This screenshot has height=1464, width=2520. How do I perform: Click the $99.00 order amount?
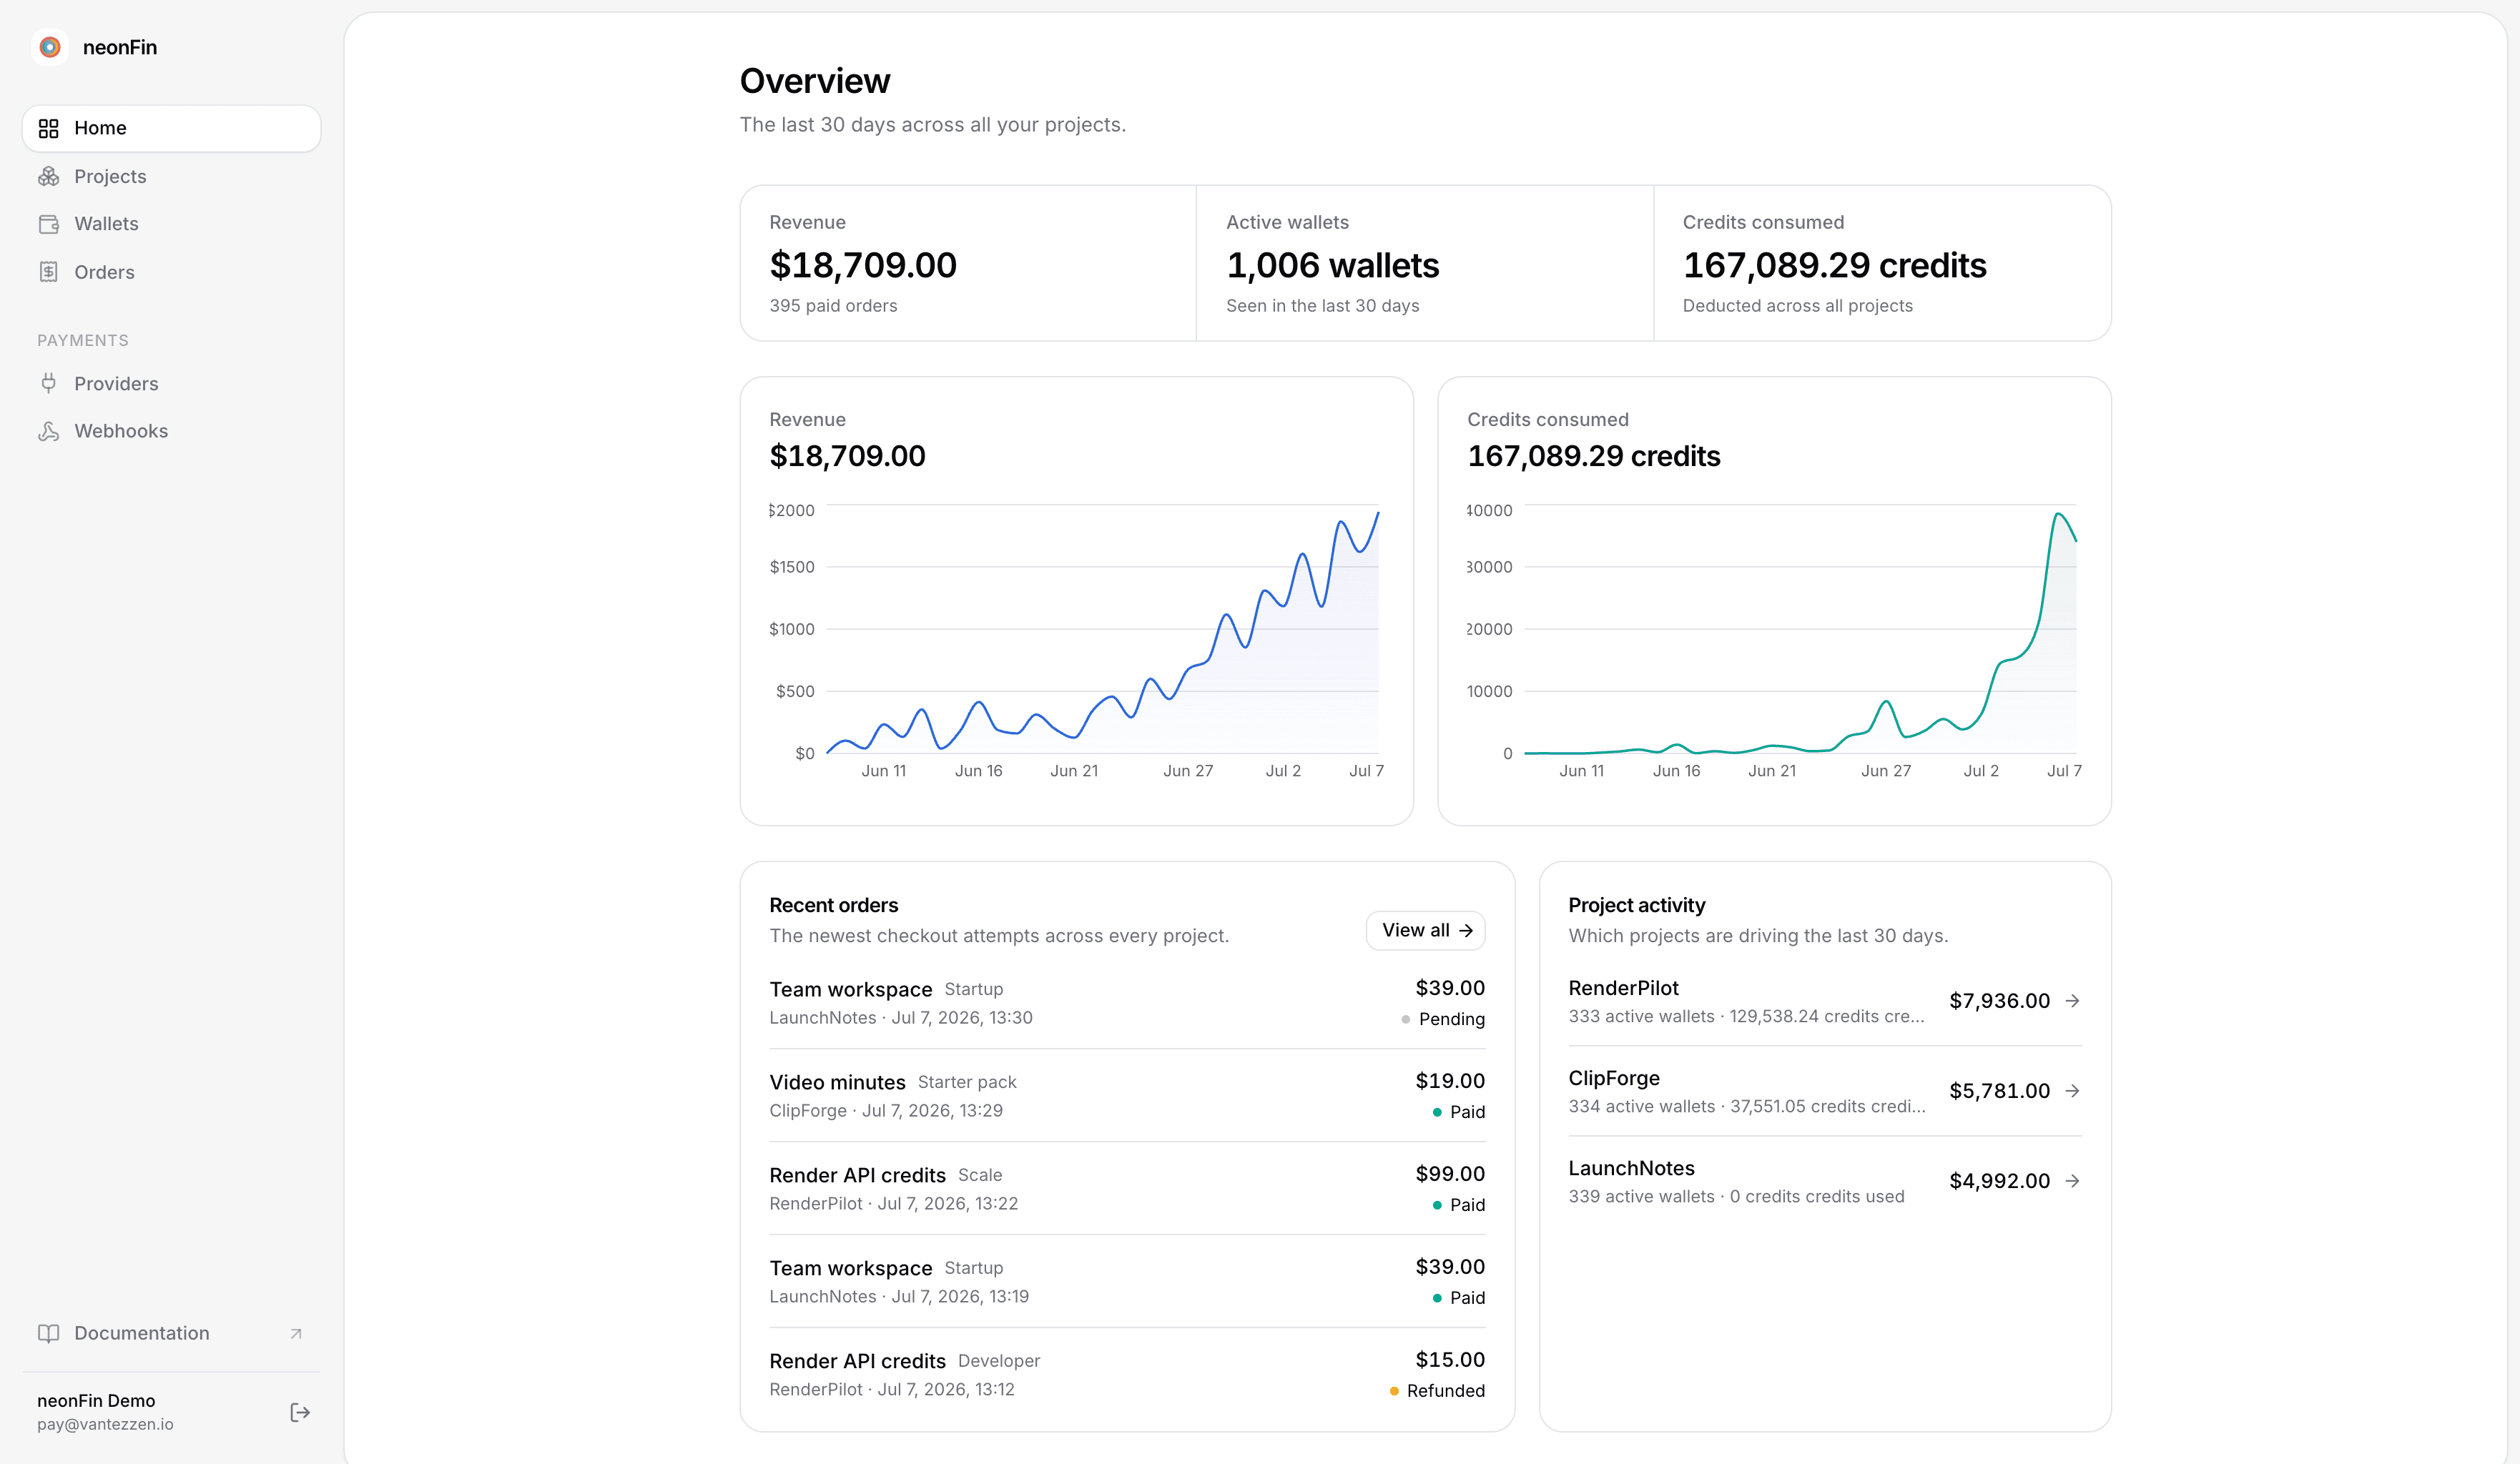pos(1450,1173)
